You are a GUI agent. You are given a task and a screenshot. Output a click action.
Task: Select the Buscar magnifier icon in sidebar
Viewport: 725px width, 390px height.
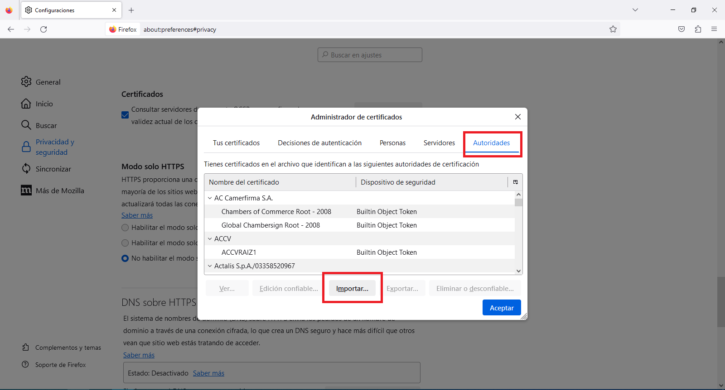(x=26, y=125)
